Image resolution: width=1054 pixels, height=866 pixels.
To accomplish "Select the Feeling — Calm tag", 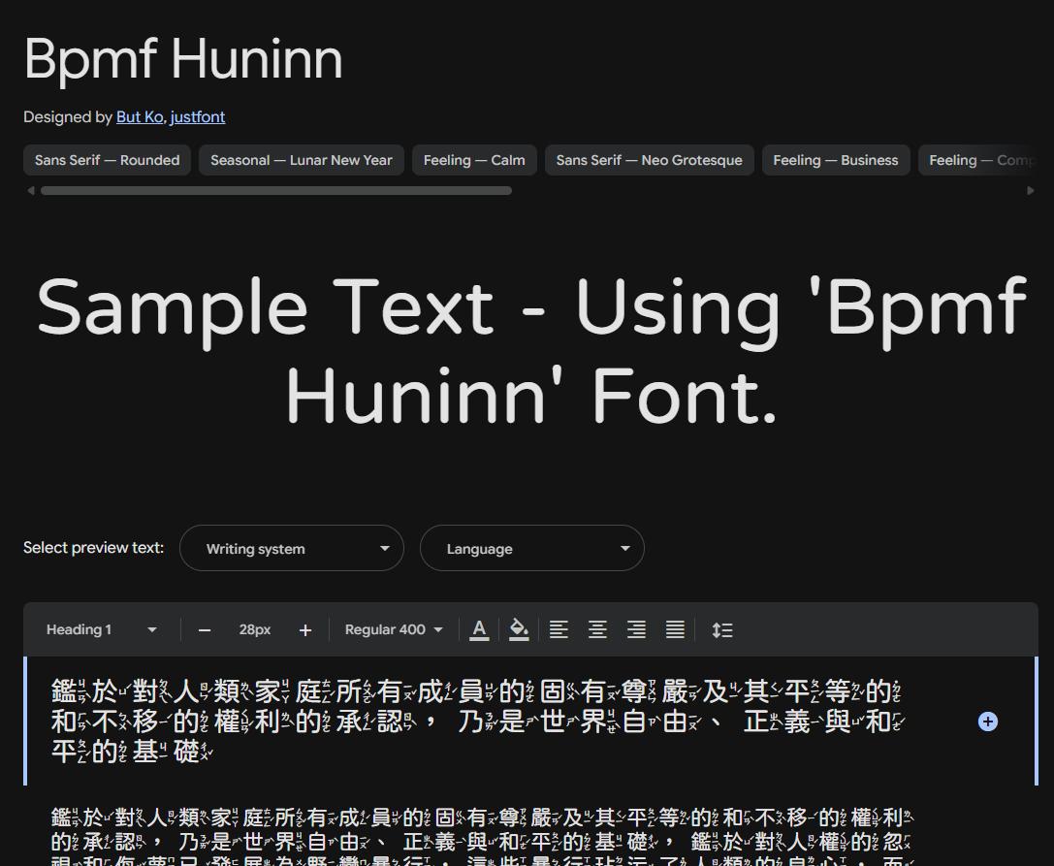I will click(474, 160).
